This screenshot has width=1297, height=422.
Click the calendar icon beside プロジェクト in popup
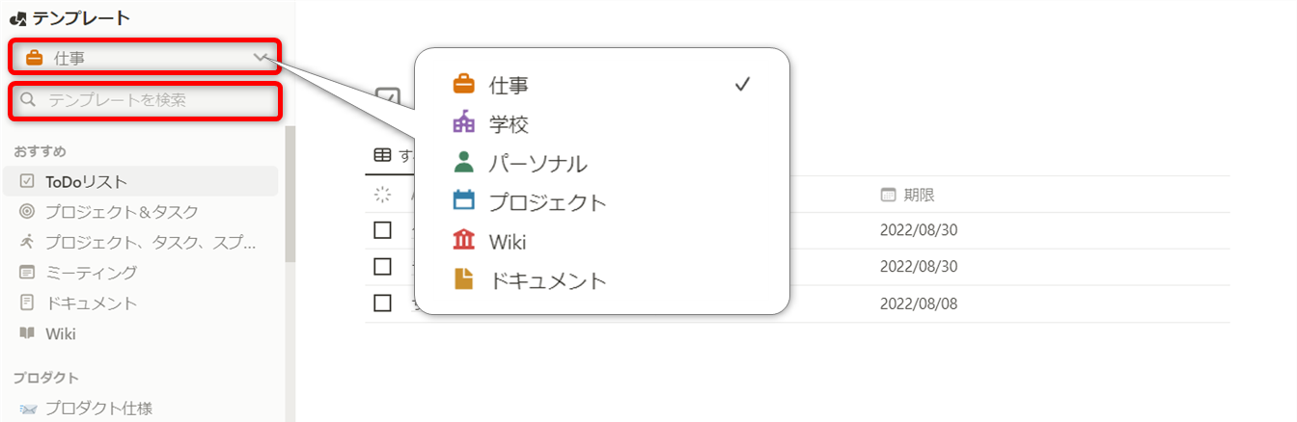point(464,201)
